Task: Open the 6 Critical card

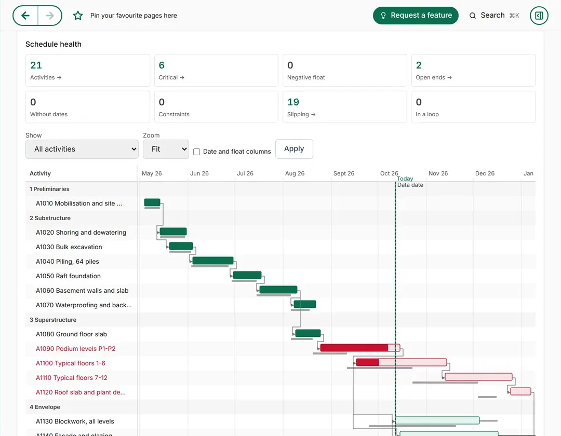Action: (216, 71)
